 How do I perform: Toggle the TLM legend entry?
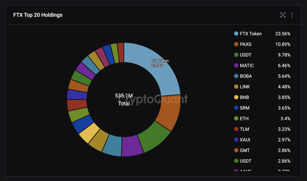262,129
